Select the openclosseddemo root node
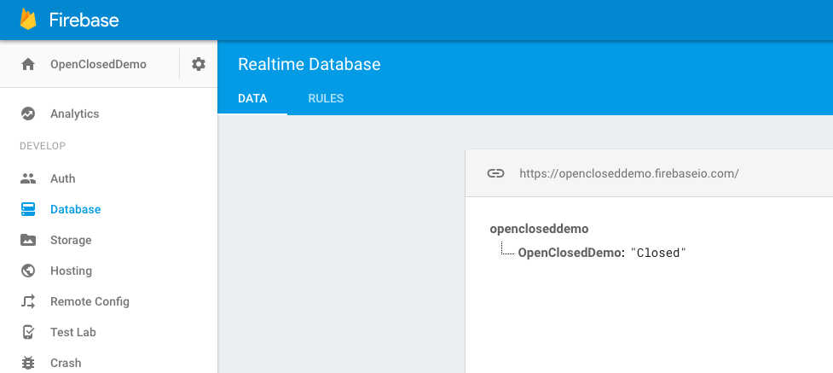 tap(539, 229)
